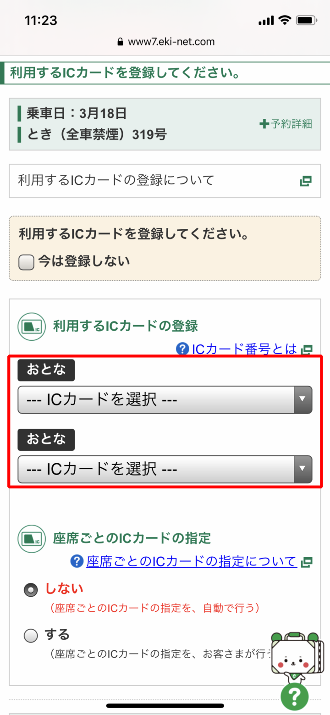Viewport: 330px width, 715px height.
Task: Click the question icon beside 座席ごとのICカードの指定について
Action: point(77,561)
